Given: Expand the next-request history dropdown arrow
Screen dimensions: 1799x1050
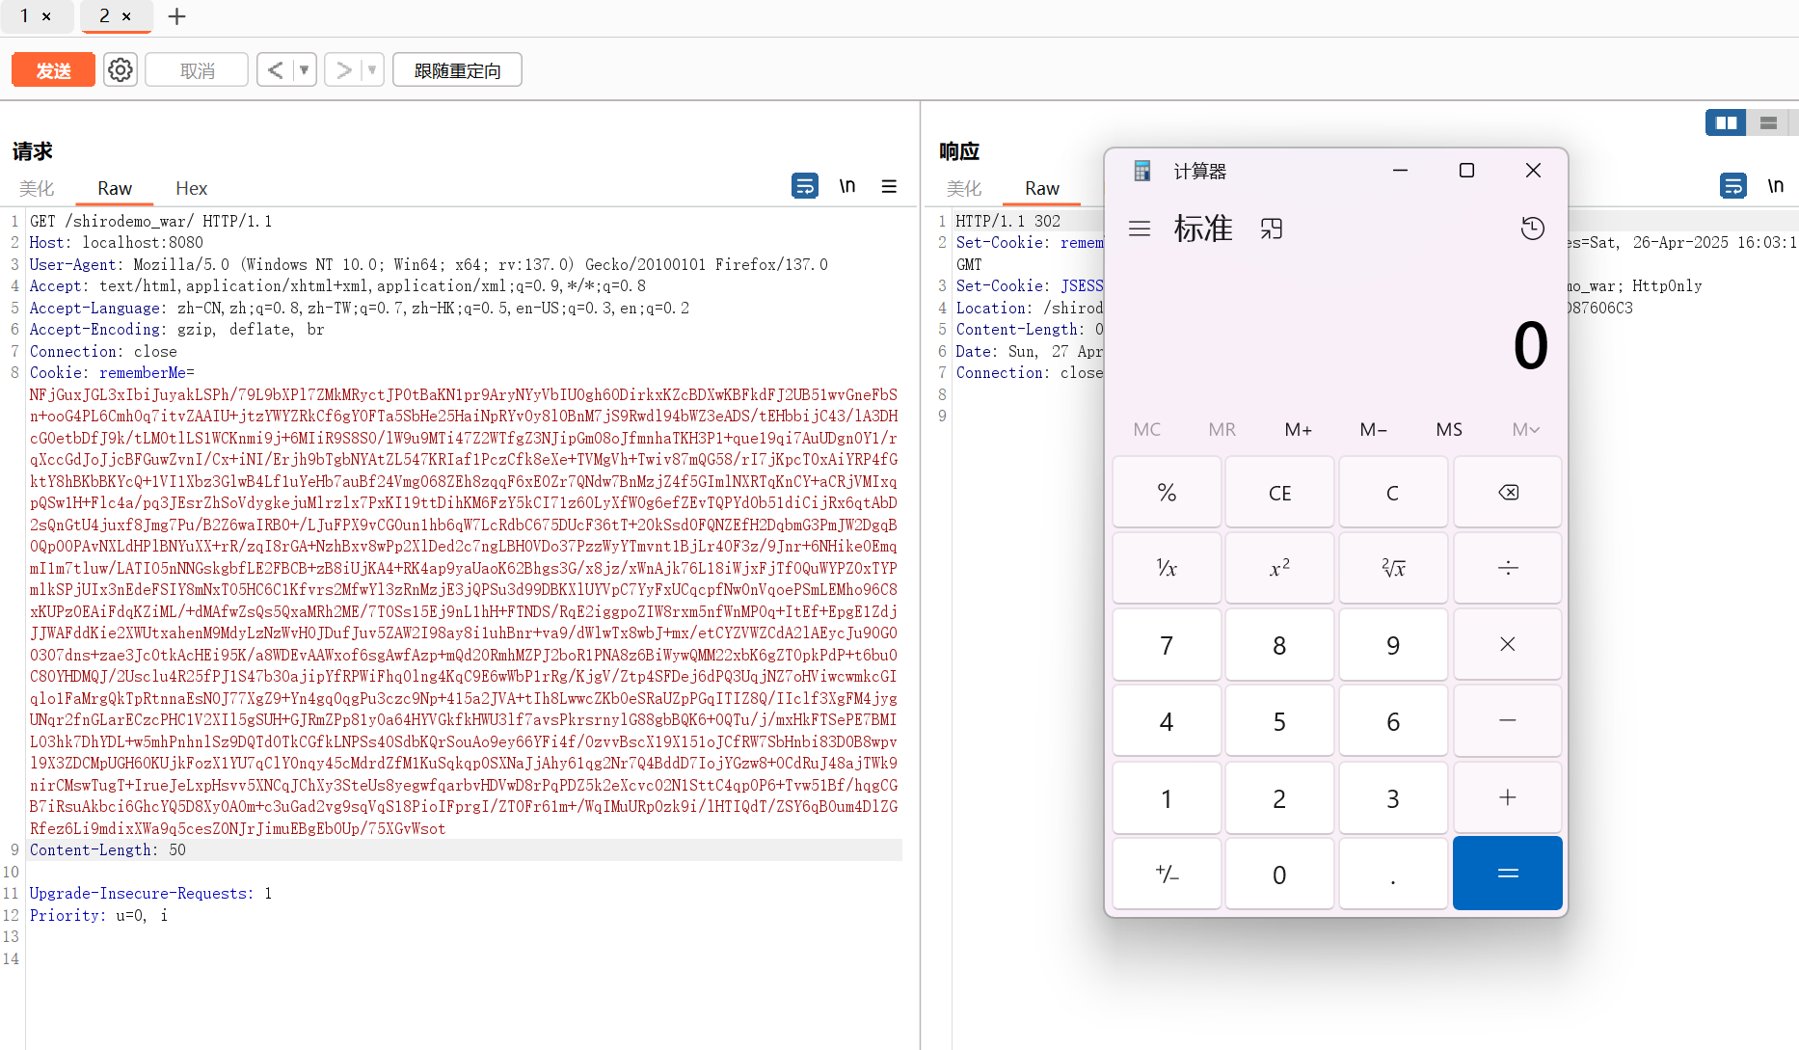Looking at the screenshot, I should pyautogui.click(x=372, y=70).
